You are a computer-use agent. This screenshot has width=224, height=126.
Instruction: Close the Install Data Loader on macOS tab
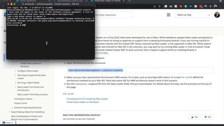[x=124, y=1]
